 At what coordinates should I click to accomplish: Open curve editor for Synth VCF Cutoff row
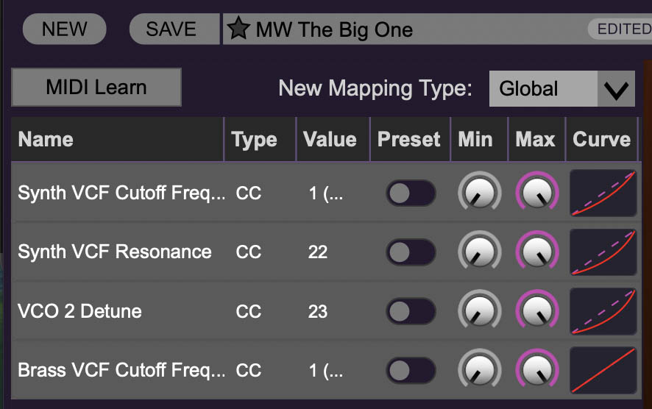(x=603, y=193)
